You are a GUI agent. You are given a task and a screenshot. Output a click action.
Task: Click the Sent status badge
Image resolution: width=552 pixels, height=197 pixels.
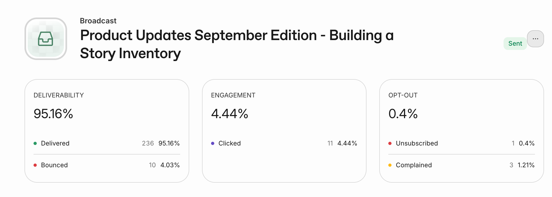coord(515,44)
